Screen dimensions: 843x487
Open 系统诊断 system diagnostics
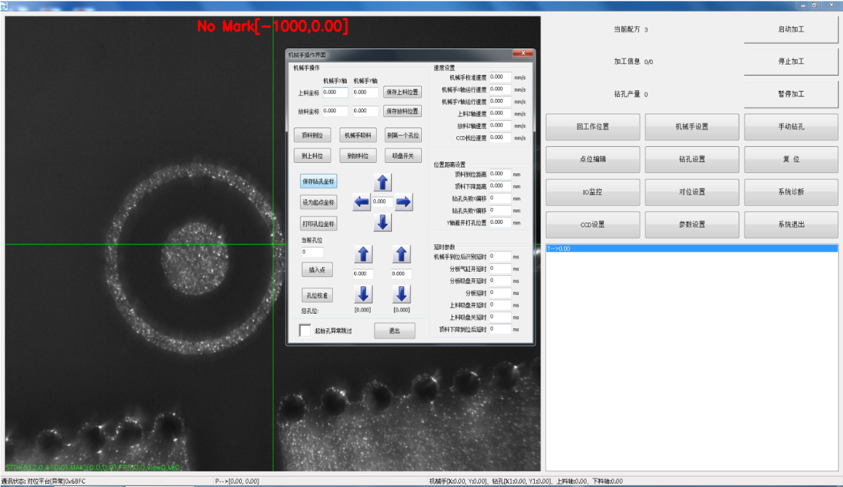pyautogui.click(x=791, y=192)
